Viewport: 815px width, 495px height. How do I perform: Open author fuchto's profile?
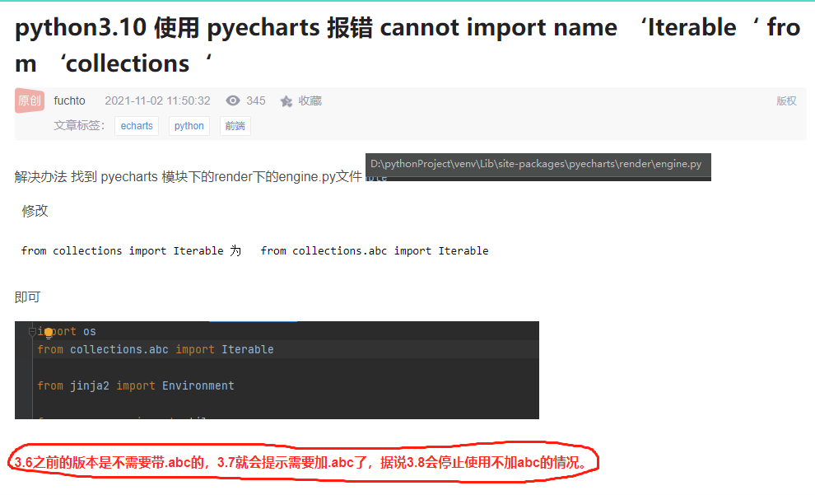[x=69, y=100]
